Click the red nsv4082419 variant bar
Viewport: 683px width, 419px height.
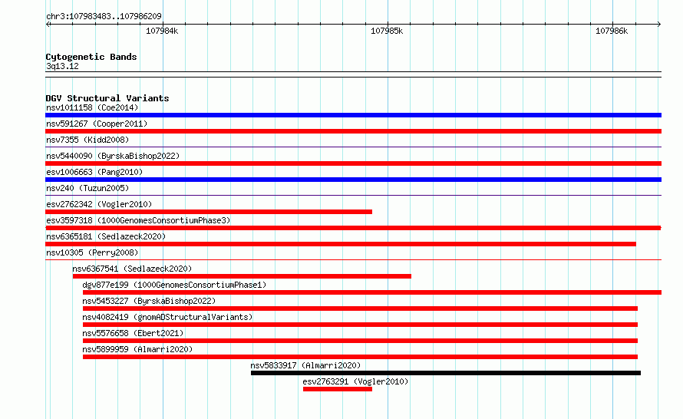coord(360,325)
